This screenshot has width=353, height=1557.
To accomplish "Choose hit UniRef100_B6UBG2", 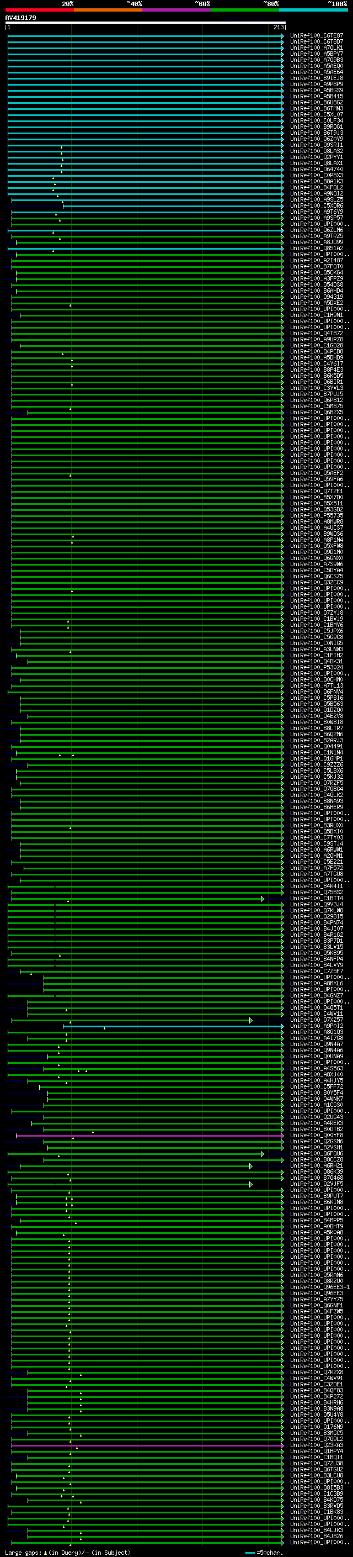I will (317, 103).
